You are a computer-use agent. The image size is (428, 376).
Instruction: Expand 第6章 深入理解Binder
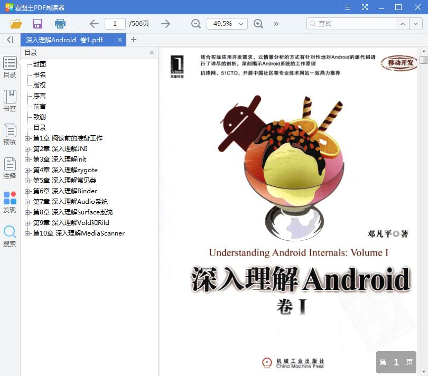27,191
